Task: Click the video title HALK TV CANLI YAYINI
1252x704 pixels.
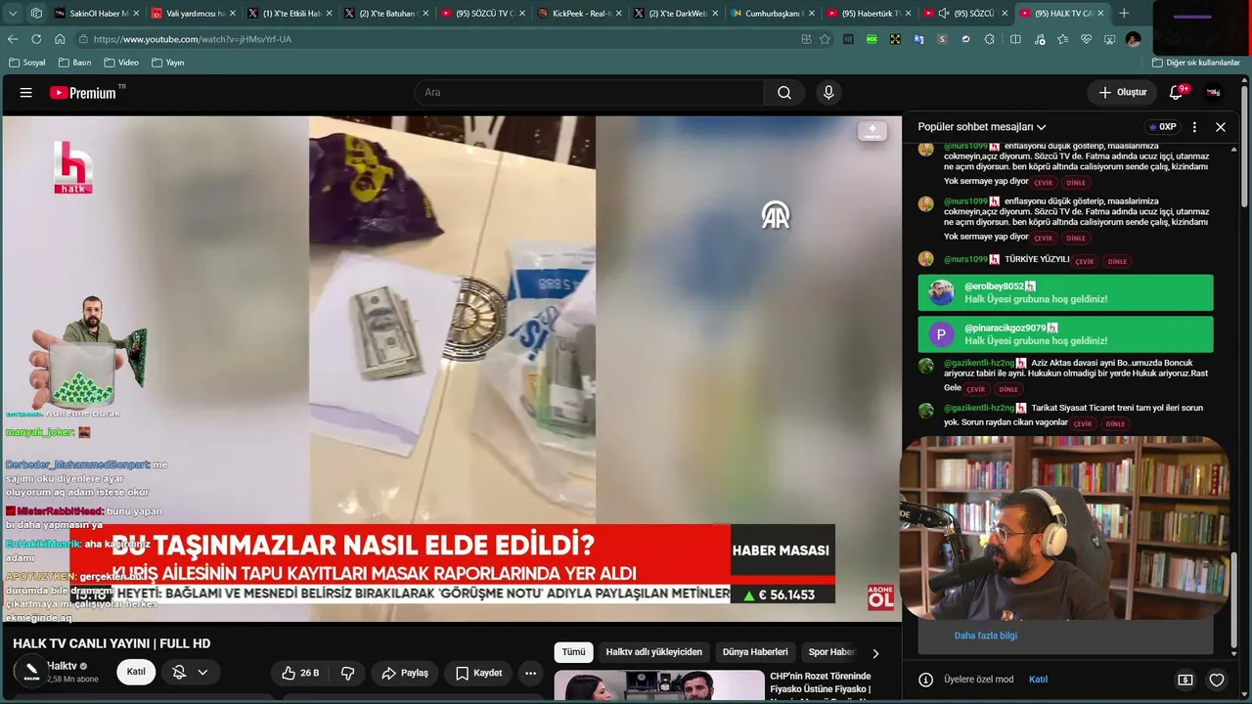Action: (x=112, y=643)
